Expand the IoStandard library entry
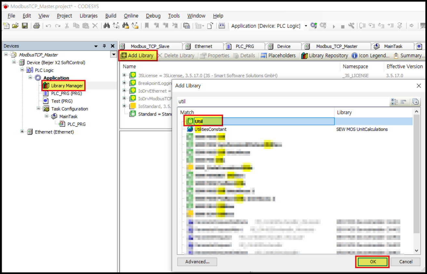Screen dimensions: 427x274 pyautogui.click(x=124, y=106)
